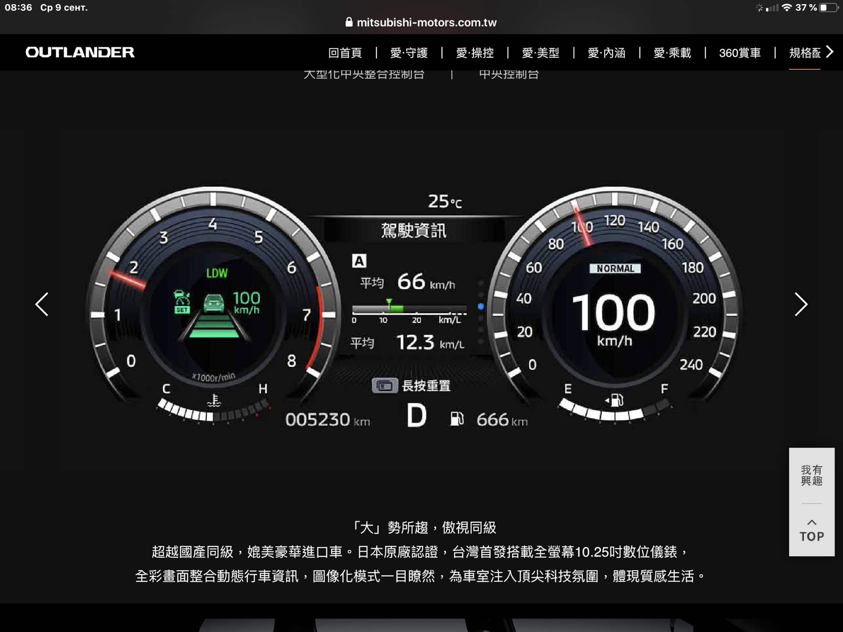This screenshot has height=632, width=843.
Task: Click the 中央控制台 tab label
Action: point(508,75)
